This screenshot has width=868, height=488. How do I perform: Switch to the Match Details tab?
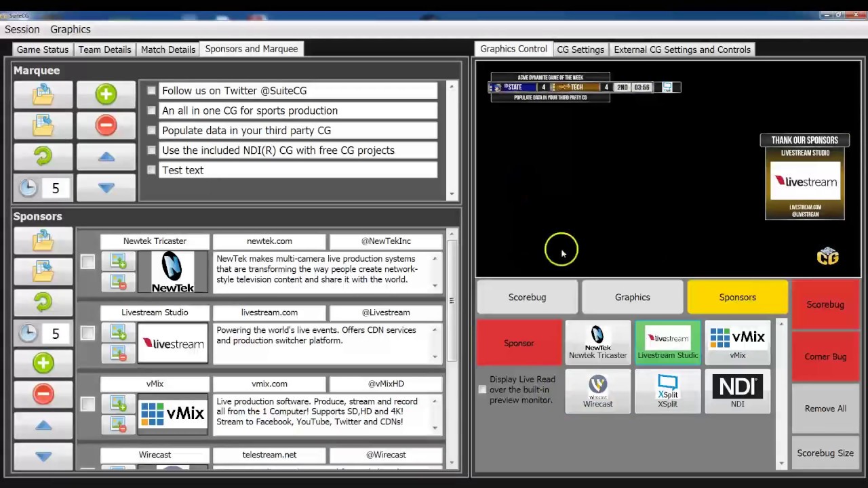(168, 49)
